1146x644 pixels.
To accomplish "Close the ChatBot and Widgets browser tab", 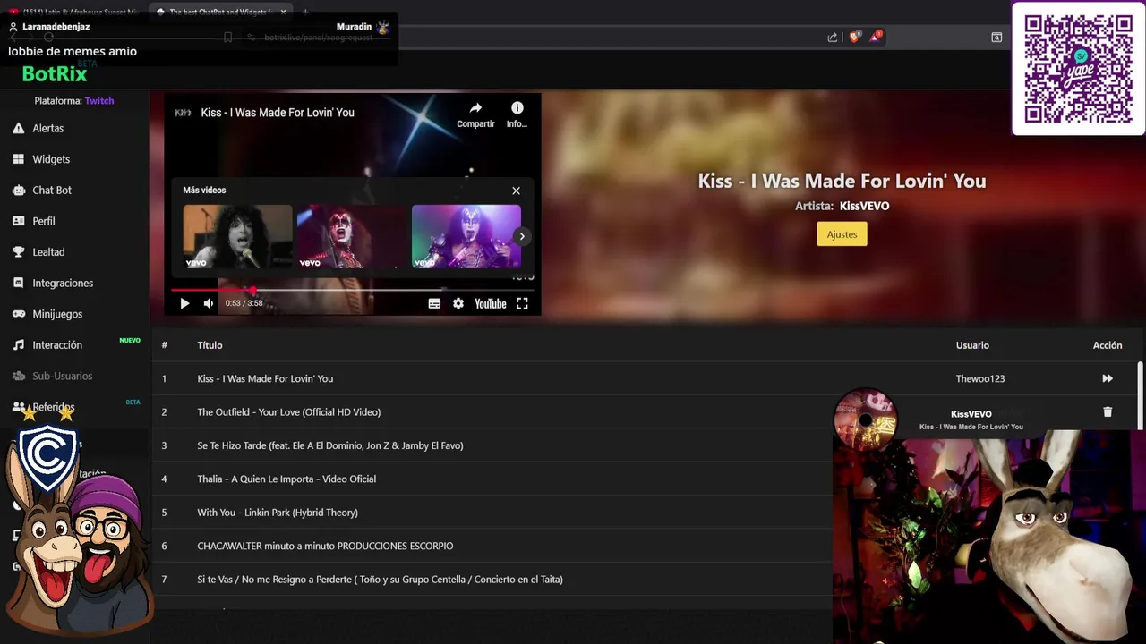I will [283, 13].
